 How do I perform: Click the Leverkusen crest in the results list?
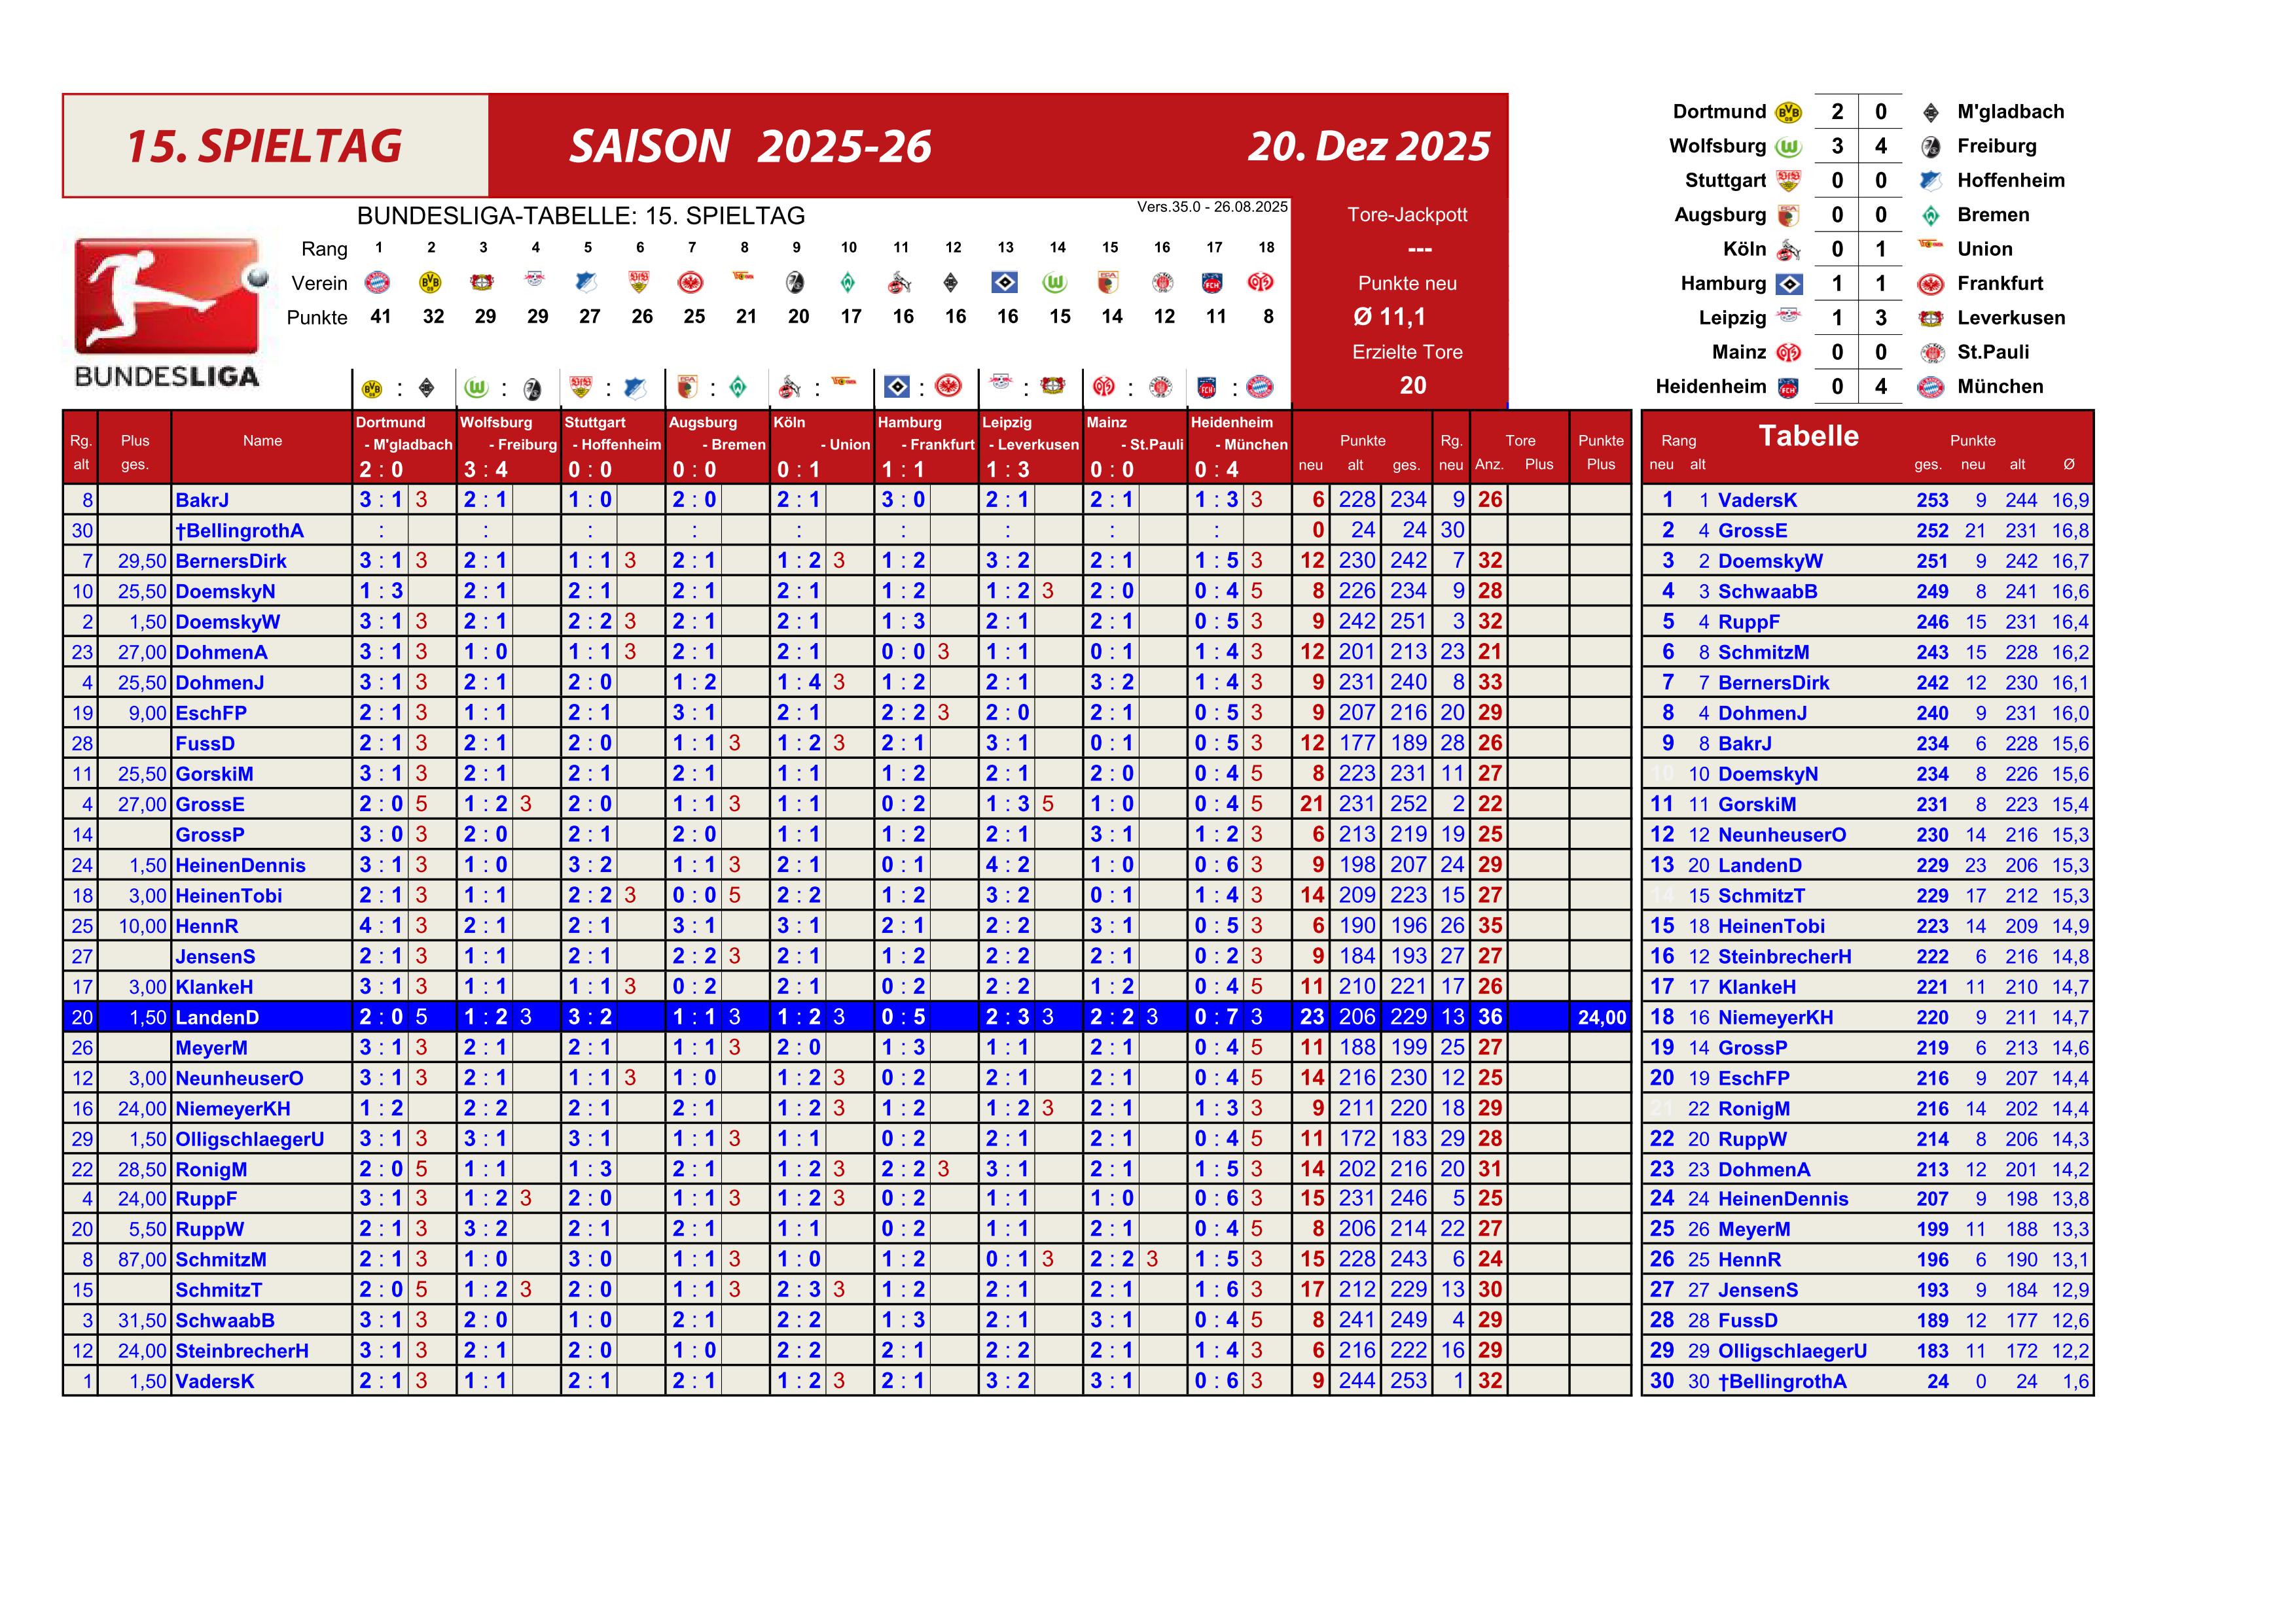(x=1931, y=319)
